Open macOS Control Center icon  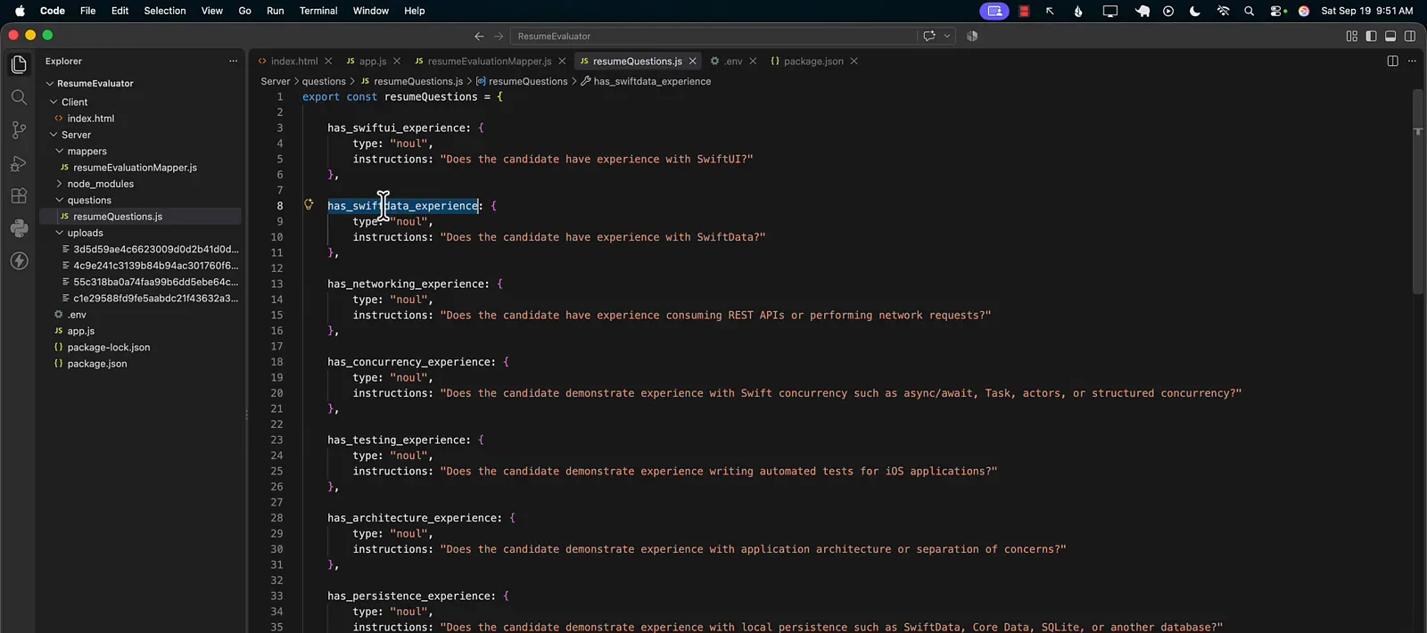[x=1277, y=11]
